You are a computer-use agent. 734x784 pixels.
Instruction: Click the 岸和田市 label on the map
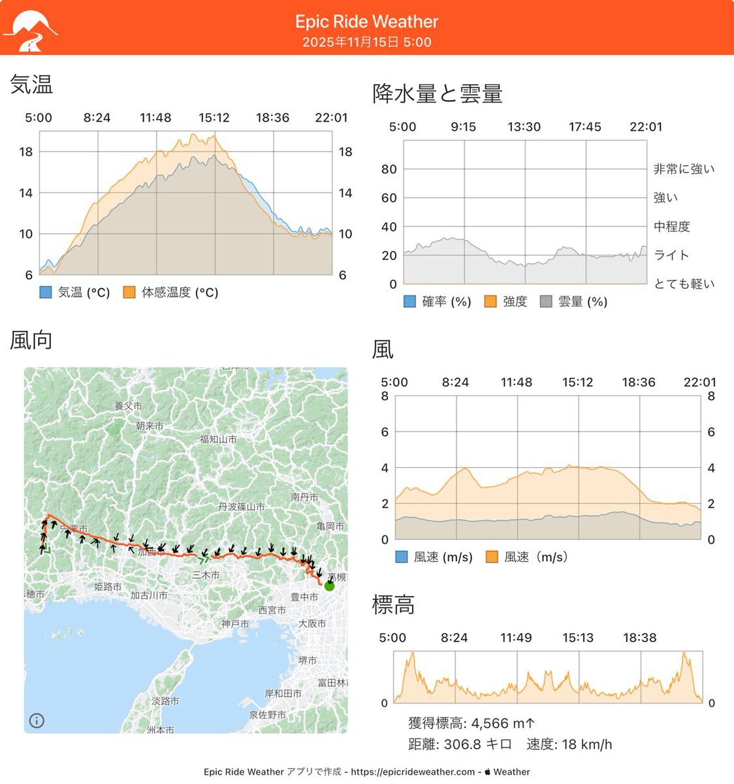pos(283,693)
